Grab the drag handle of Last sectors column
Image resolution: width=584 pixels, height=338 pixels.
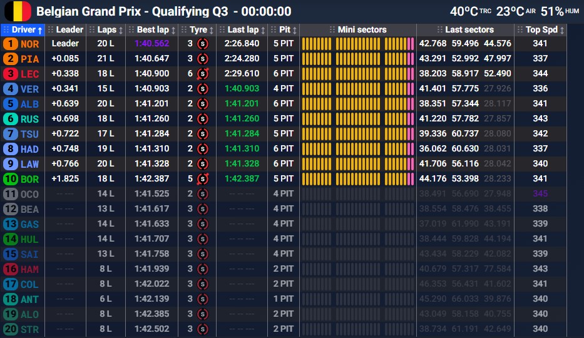click(440, 30)
